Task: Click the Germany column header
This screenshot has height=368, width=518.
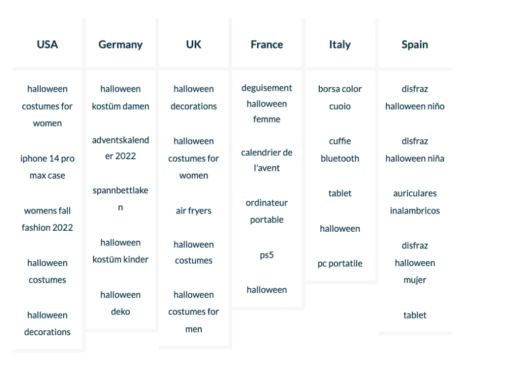Action: point(120,44)
